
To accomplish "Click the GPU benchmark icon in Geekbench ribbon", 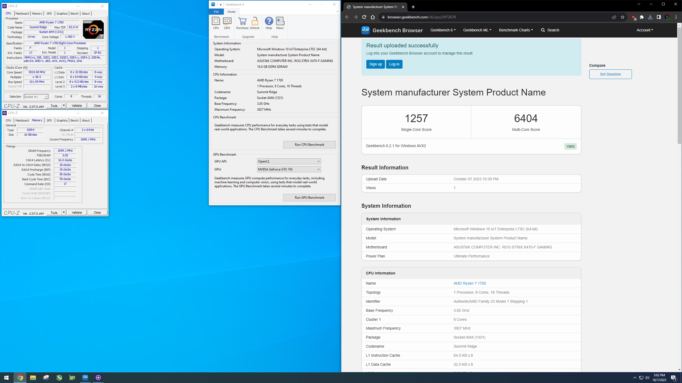I will [x=227, y=23].
